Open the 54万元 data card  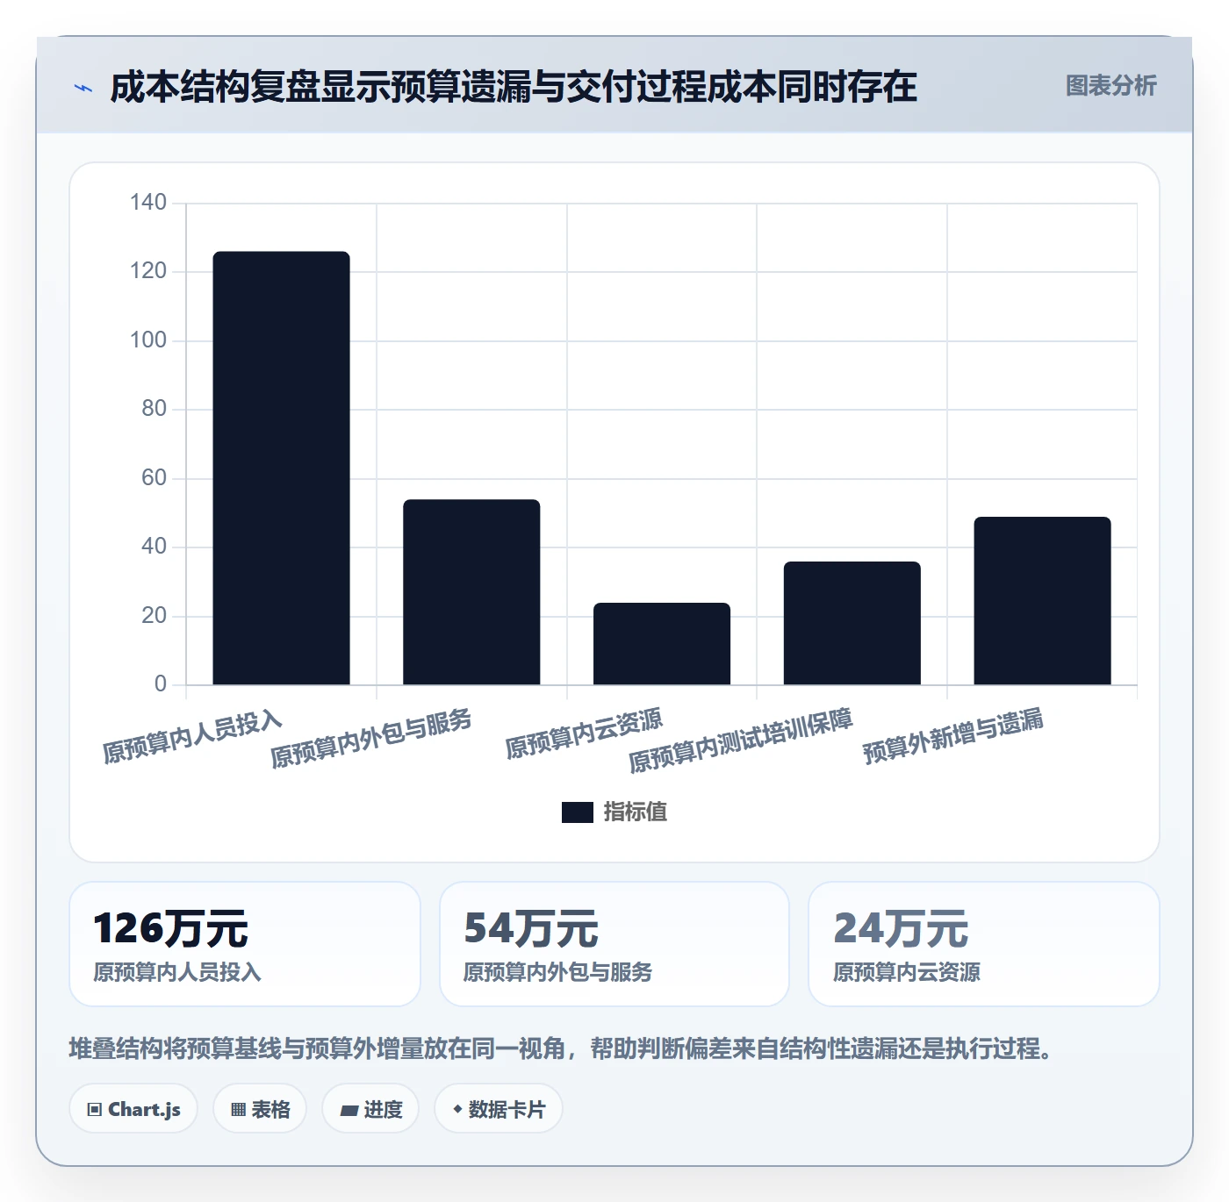pyautogui.click(x=614, y=944)
